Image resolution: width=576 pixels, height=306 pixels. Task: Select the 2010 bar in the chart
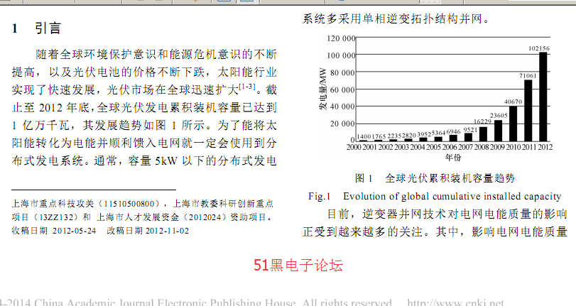[x=513, y=124]
